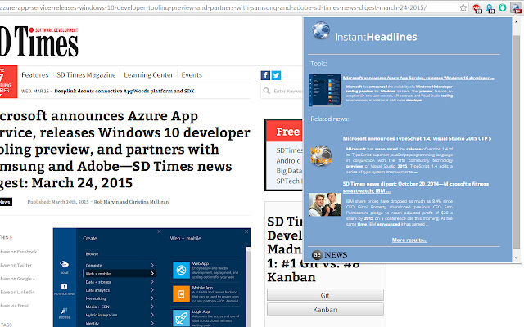Click More results link in popup

[x=409, y=240]
